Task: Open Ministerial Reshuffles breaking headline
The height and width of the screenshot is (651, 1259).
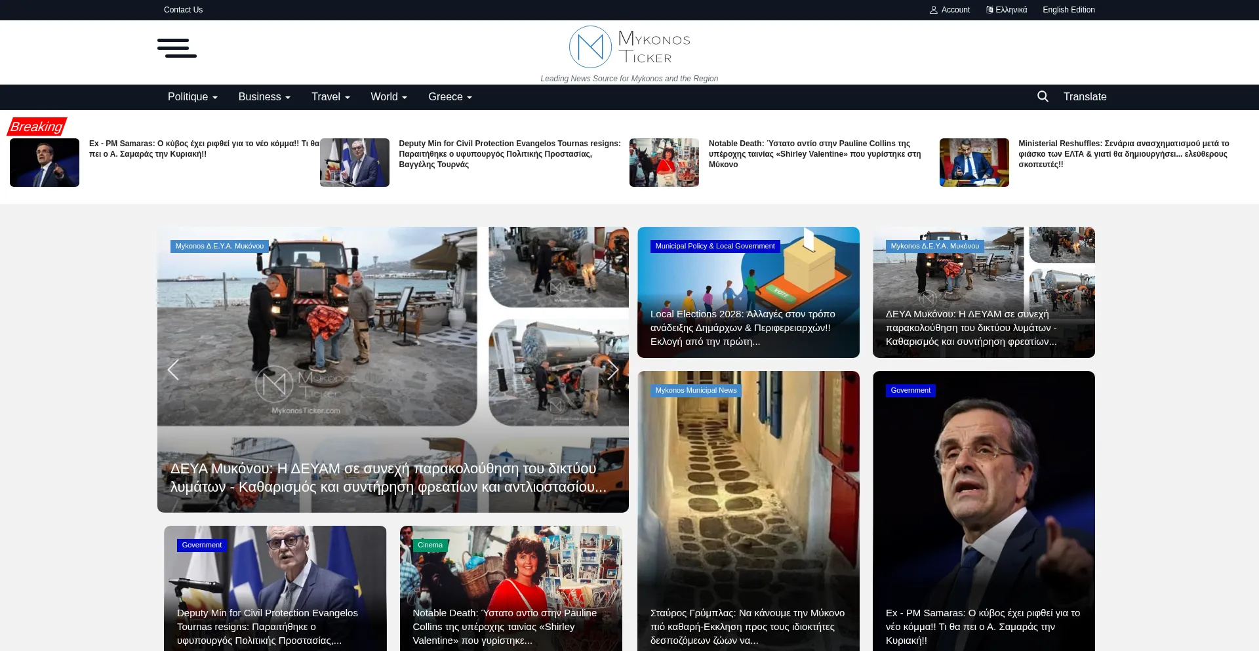Action: pyautogui.click(x=1123, y=153)
